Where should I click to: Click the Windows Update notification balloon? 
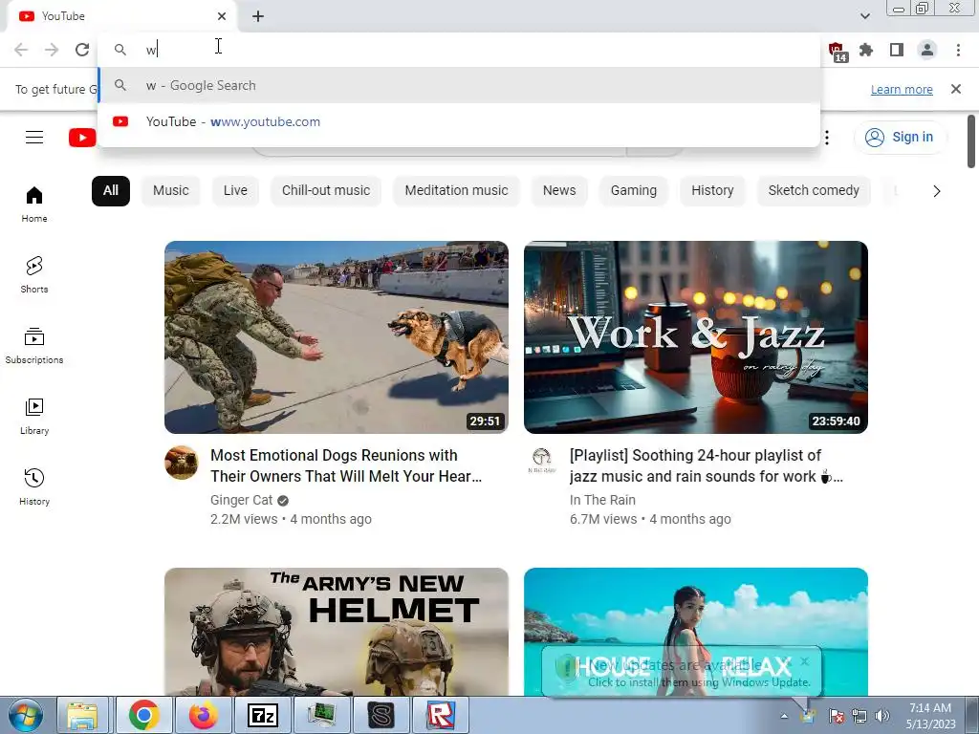681,673
